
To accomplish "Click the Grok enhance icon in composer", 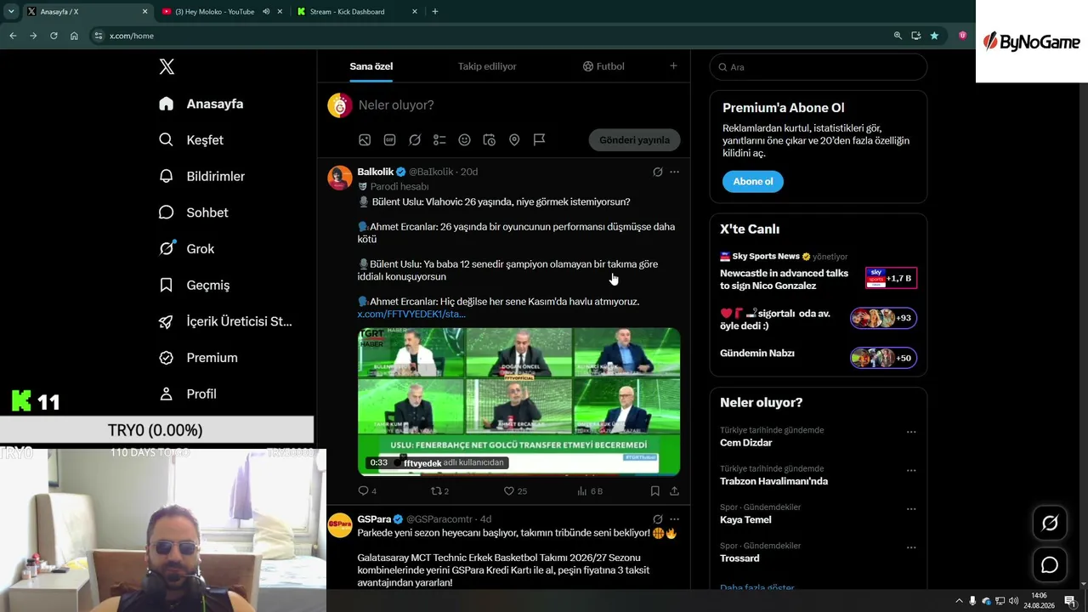I will point(415,140).
